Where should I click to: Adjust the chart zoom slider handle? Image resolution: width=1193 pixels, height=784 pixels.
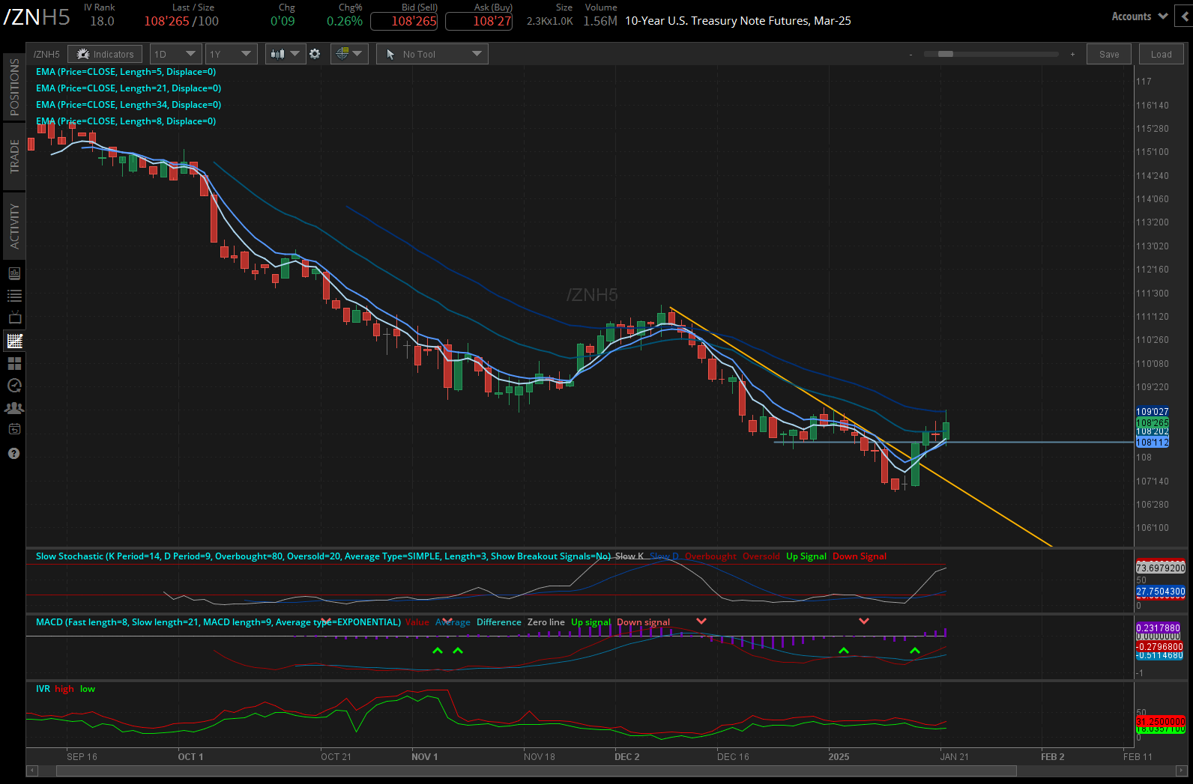946,54
